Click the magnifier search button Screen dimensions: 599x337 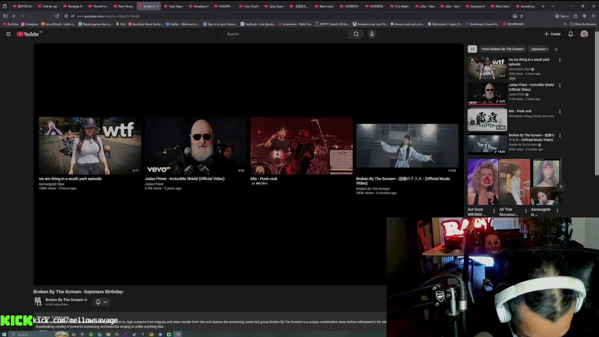click(x=356, y=34)
